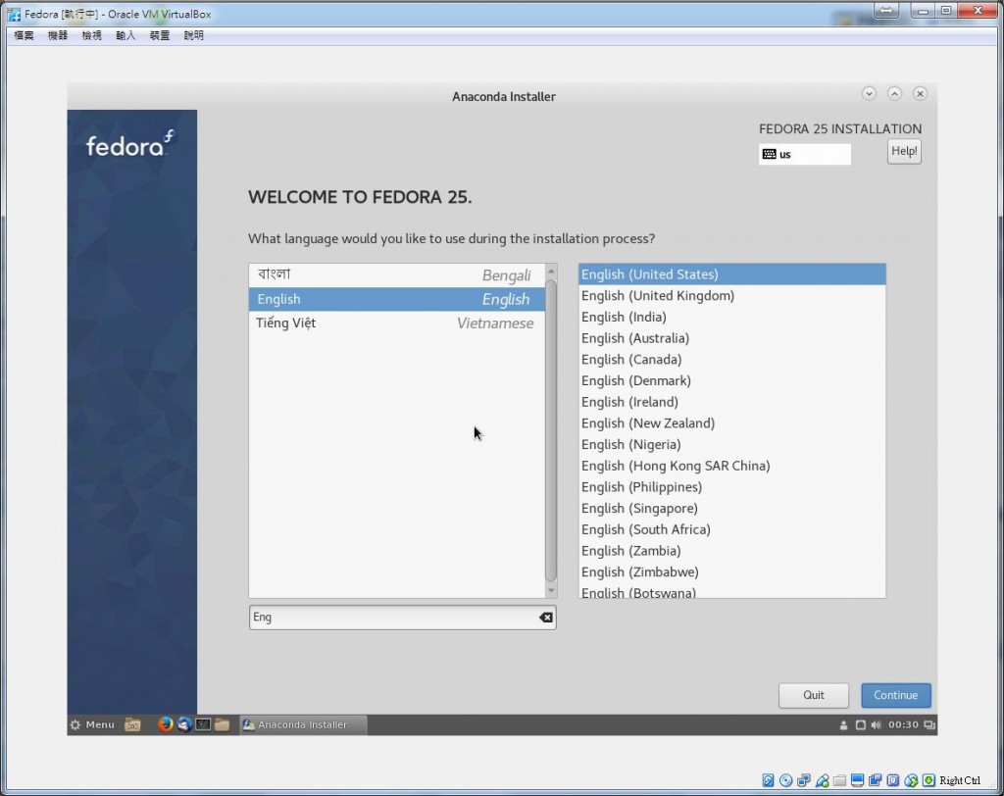Click the 00:30 clock in the panel
The image size is (1004, 796).
903,724
